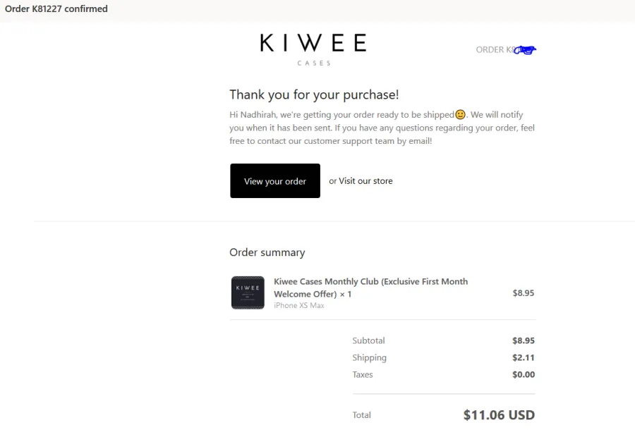Click the Shipping cost $2.11
The width and height of the screenshot is (635, 430).
click(524, 357)
